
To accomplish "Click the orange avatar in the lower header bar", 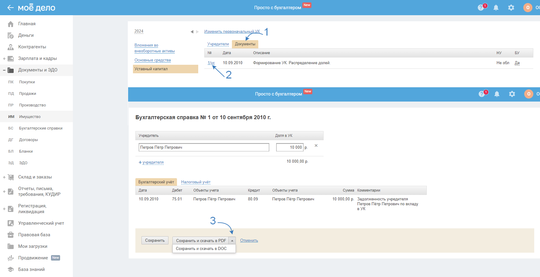I will (x=529, y=94).
